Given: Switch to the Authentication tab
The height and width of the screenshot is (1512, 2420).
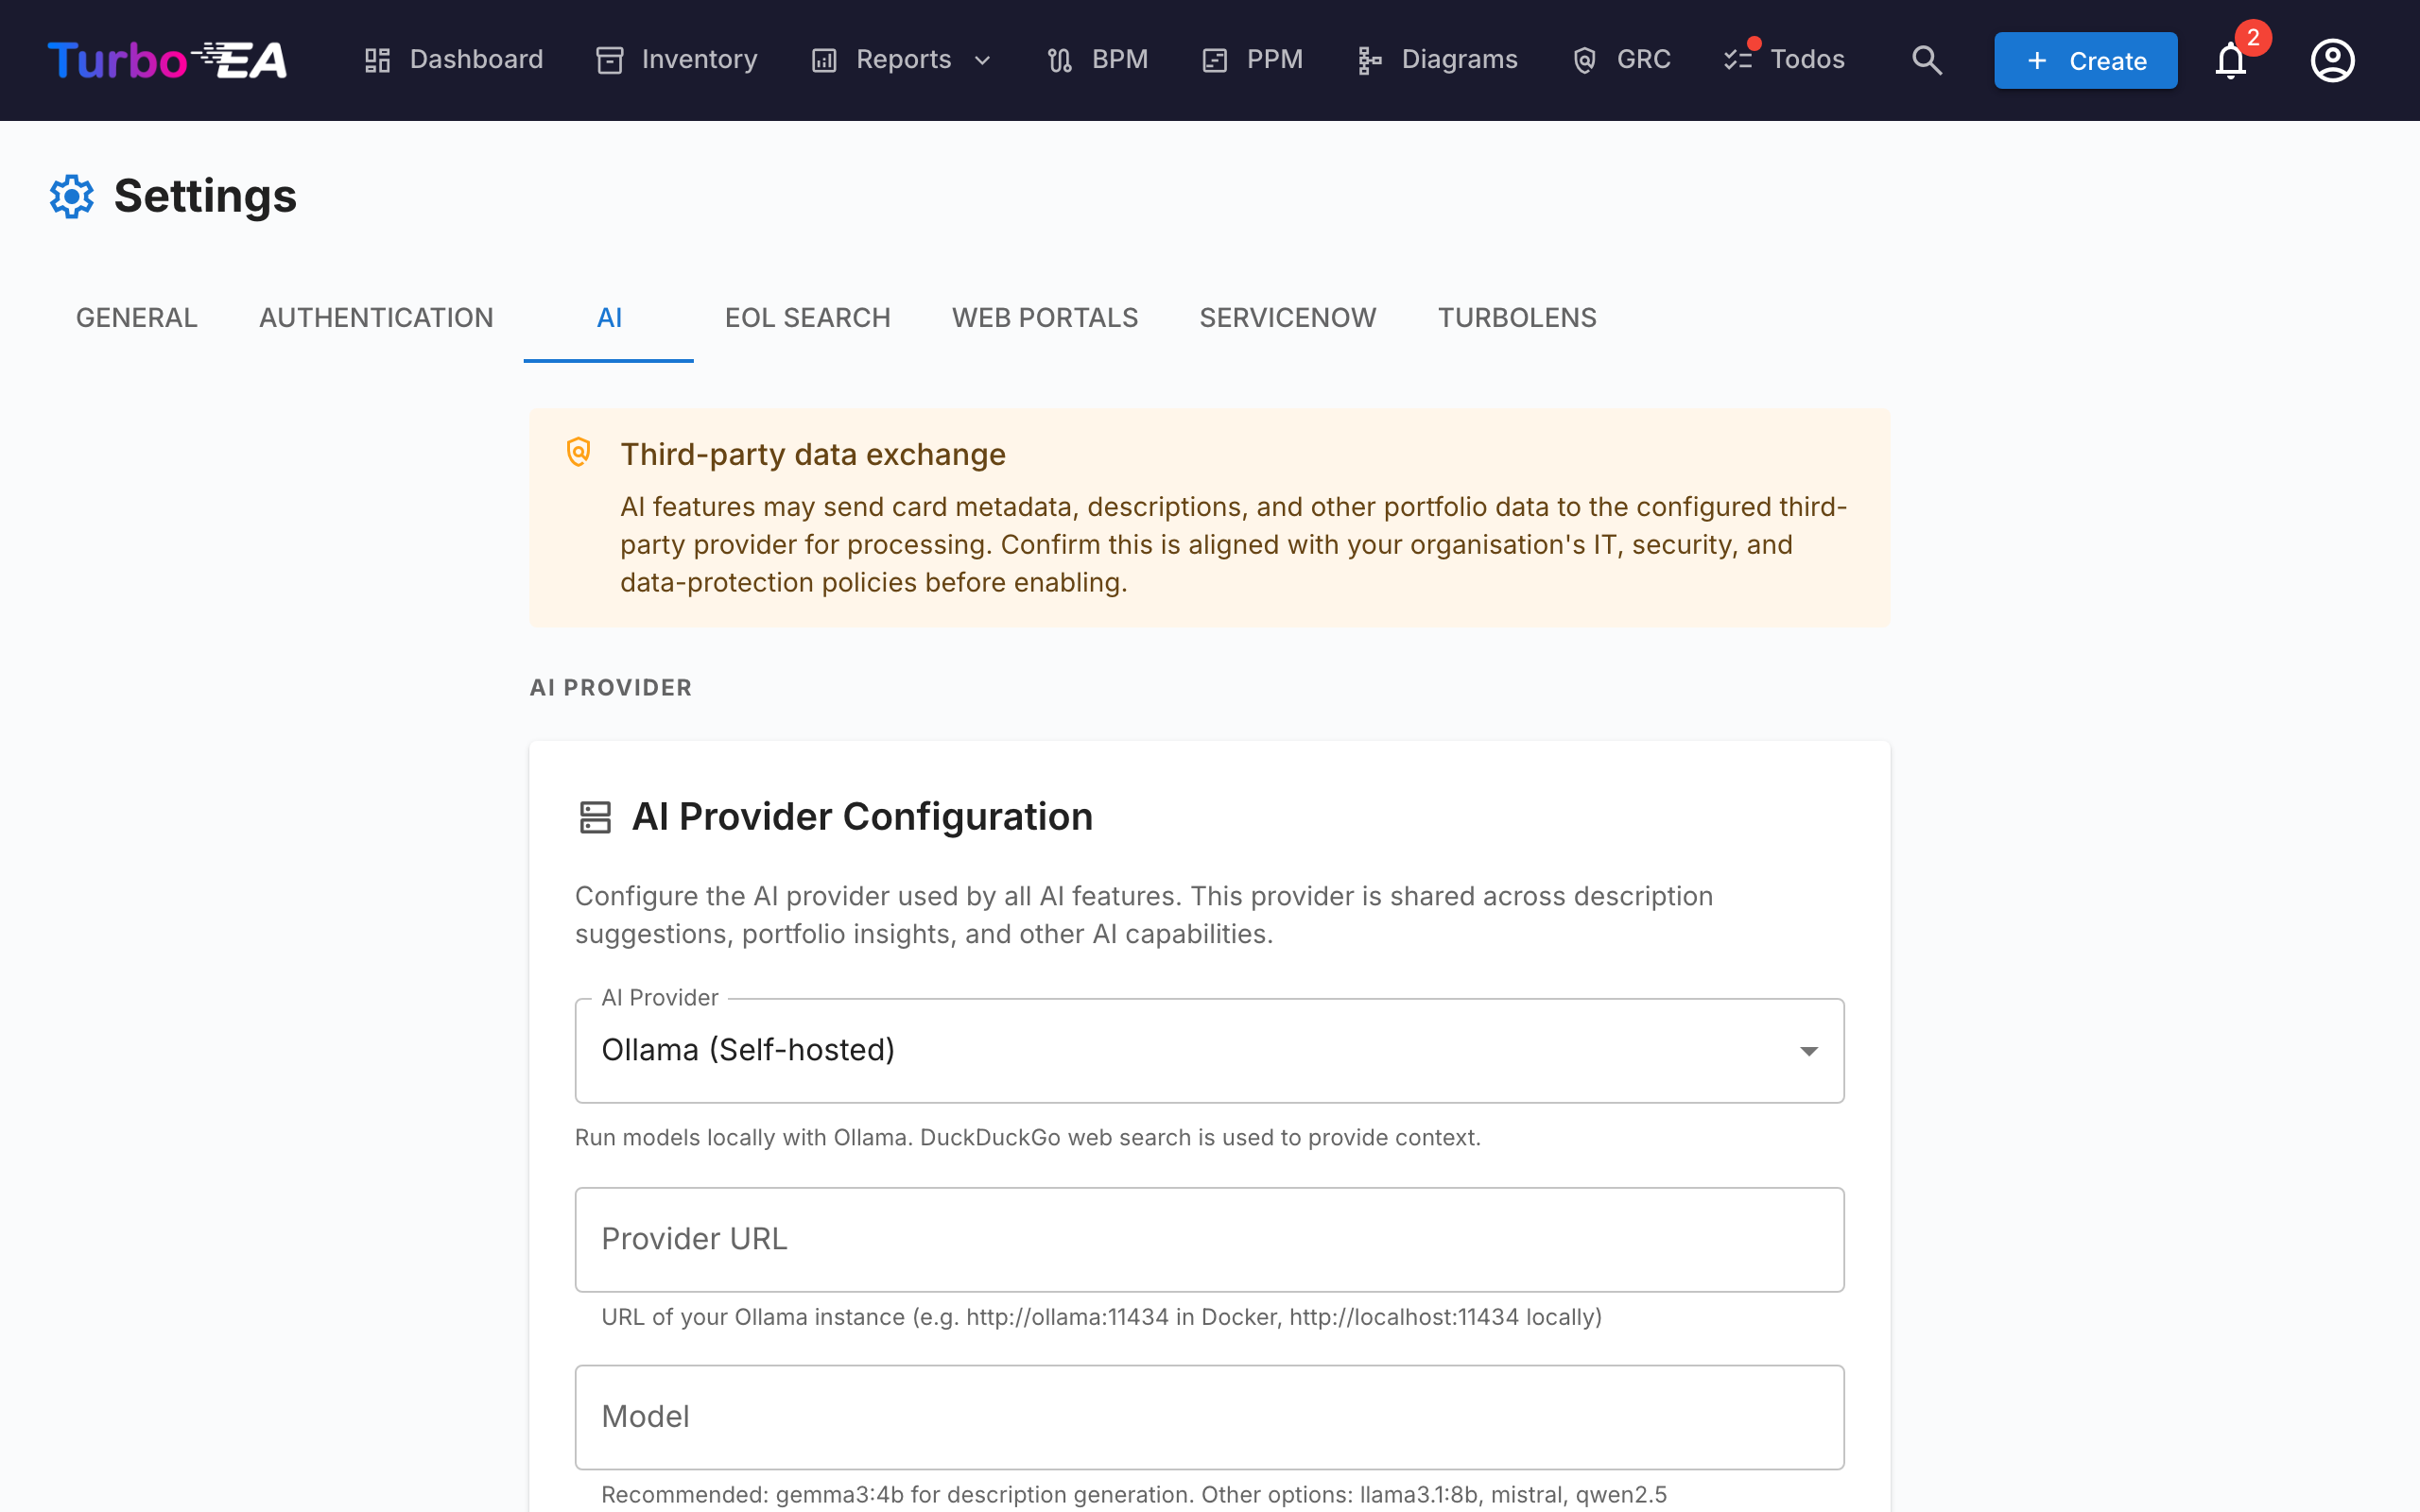Looking at the screenshot, I should 376,318.
